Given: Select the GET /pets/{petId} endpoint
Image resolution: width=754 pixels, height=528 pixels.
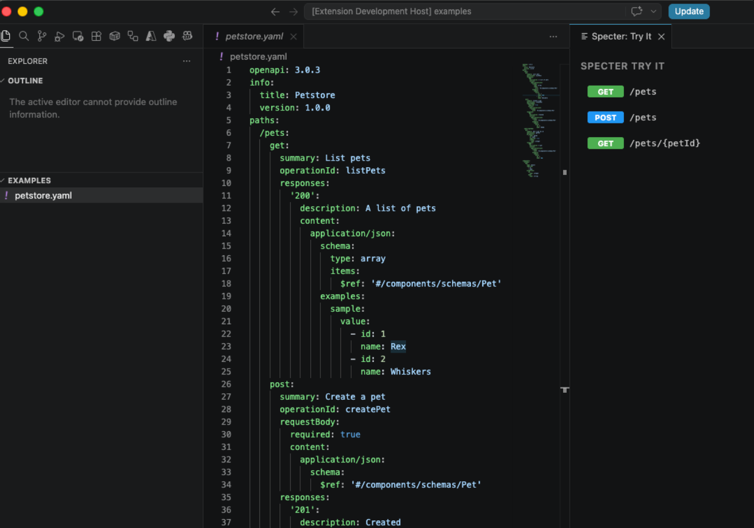Looking at the screenshot, I should (x=643, y=144).
